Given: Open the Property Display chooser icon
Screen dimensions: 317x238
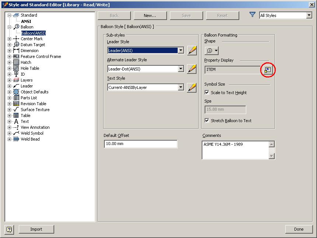Looking at the screenshot, I should point(268,70).
